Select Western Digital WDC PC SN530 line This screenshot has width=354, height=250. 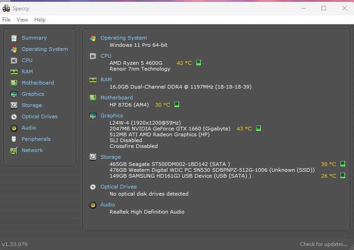pos(212,170)
